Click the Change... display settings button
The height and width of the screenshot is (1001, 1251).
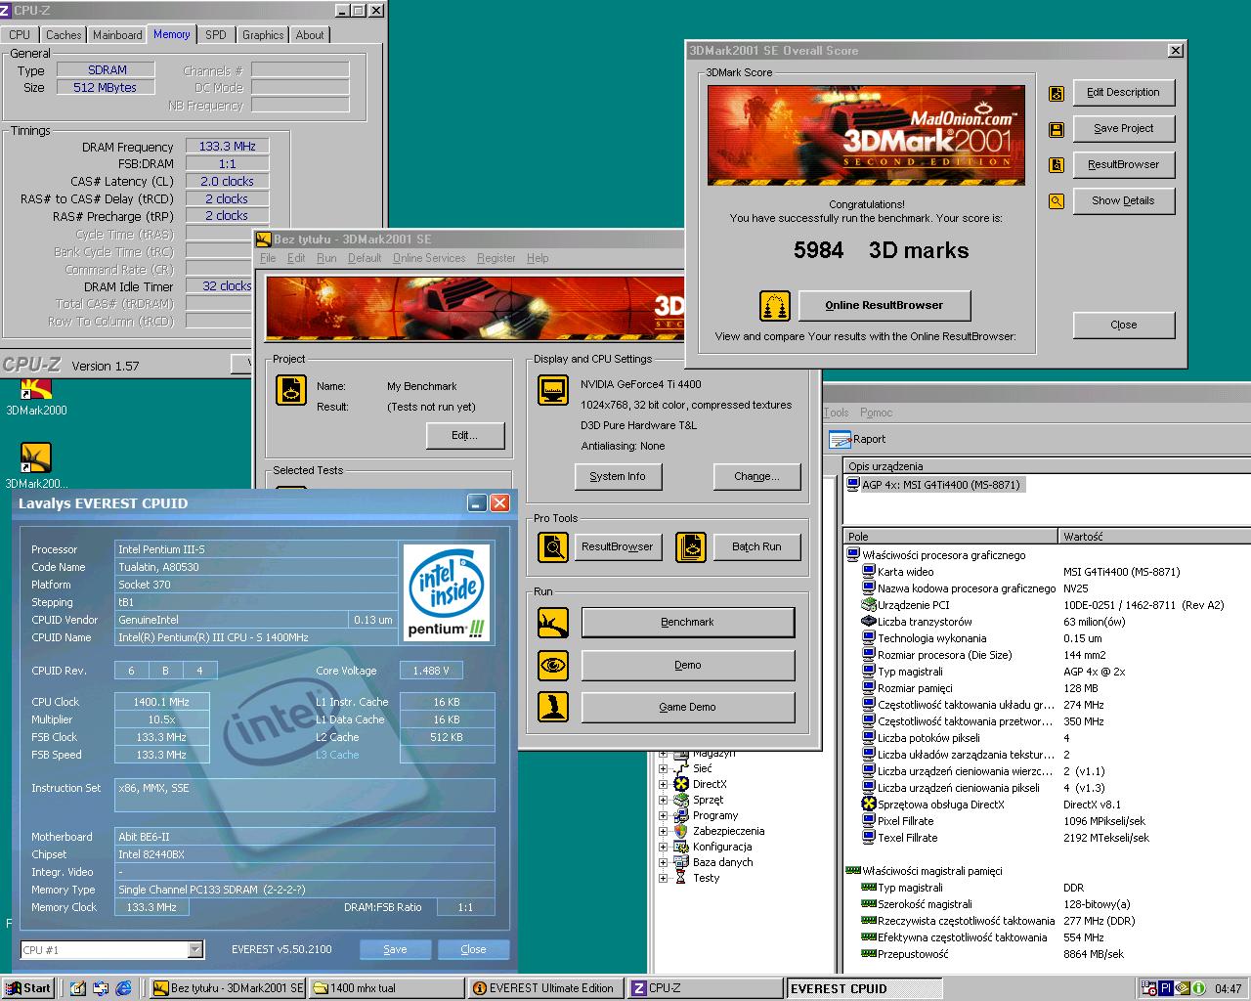(757, 477)
